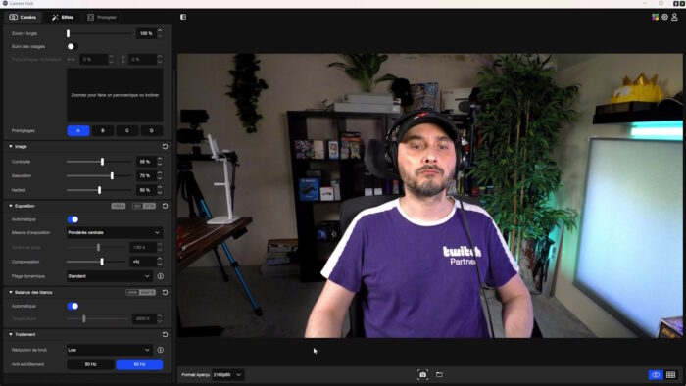Toggle the preview eye button
This screenshot has height=386, width=686.
(656, 374)
